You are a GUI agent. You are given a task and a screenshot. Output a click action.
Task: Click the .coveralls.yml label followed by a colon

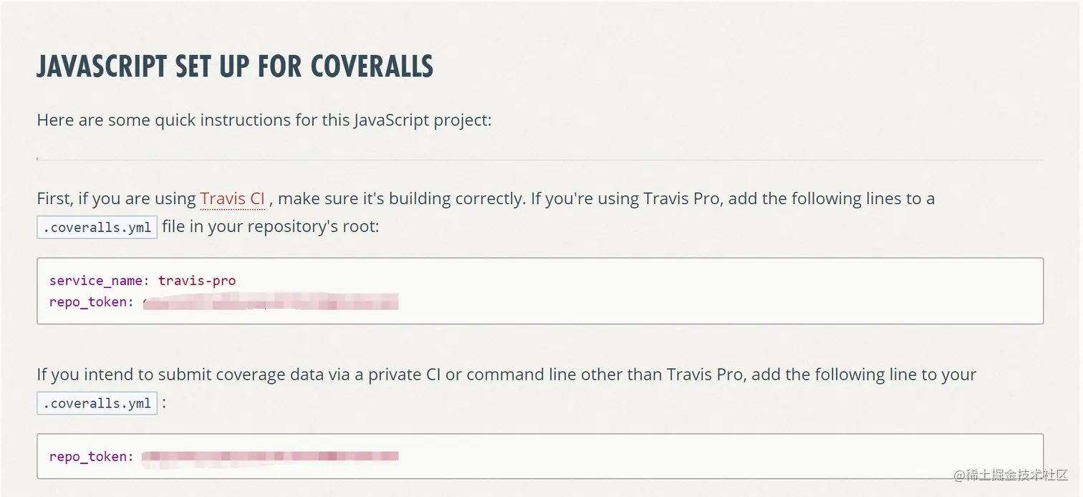tap(97, 403)
